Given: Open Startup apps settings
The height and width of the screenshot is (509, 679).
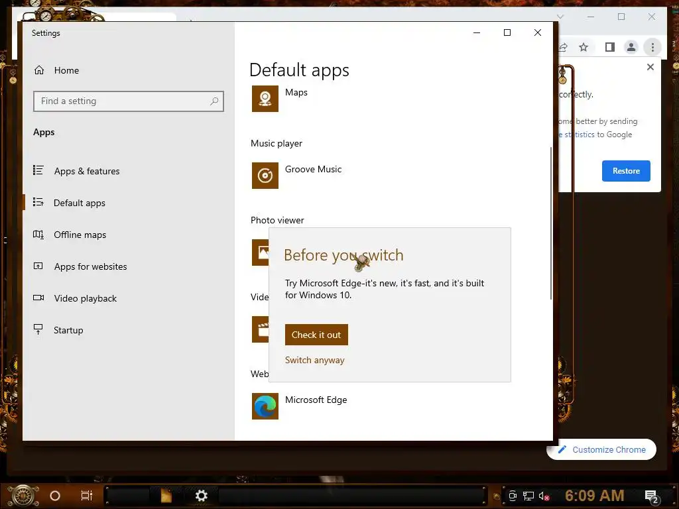Looking at the screenshot, I should tap(58, 330).
